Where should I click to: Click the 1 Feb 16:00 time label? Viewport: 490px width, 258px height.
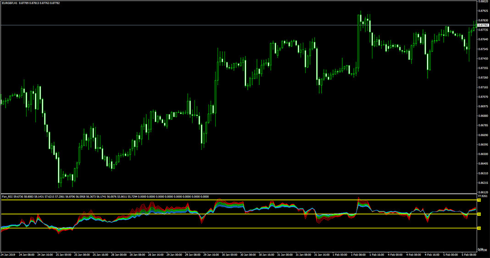point(377,254)
